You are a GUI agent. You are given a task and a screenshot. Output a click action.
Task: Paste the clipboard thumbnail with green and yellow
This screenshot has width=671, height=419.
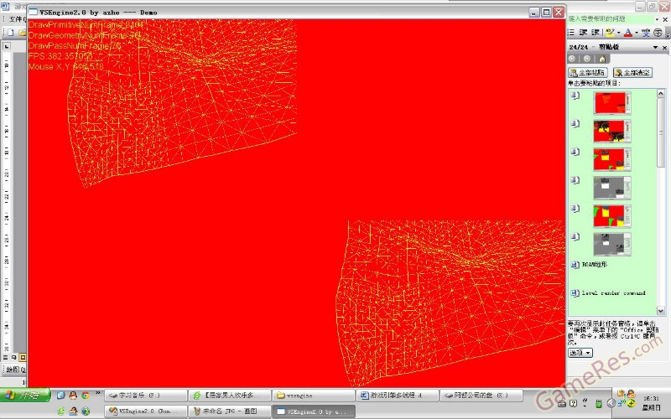coord(612,215)
